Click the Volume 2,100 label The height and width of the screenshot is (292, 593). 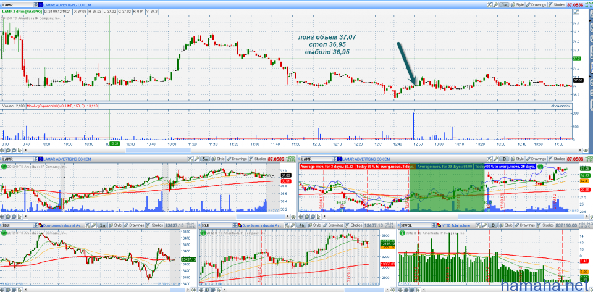coord(13,106)
